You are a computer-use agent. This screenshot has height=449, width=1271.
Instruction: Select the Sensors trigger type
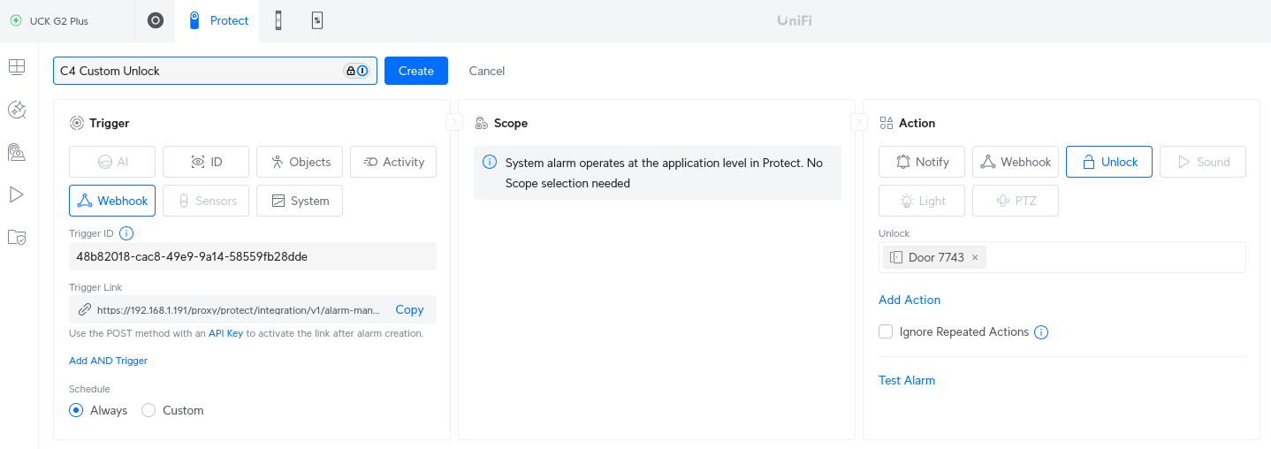[206, 201]
